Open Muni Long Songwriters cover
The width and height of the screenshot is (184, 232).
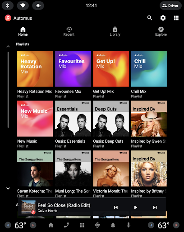click(x=73, y=169)
